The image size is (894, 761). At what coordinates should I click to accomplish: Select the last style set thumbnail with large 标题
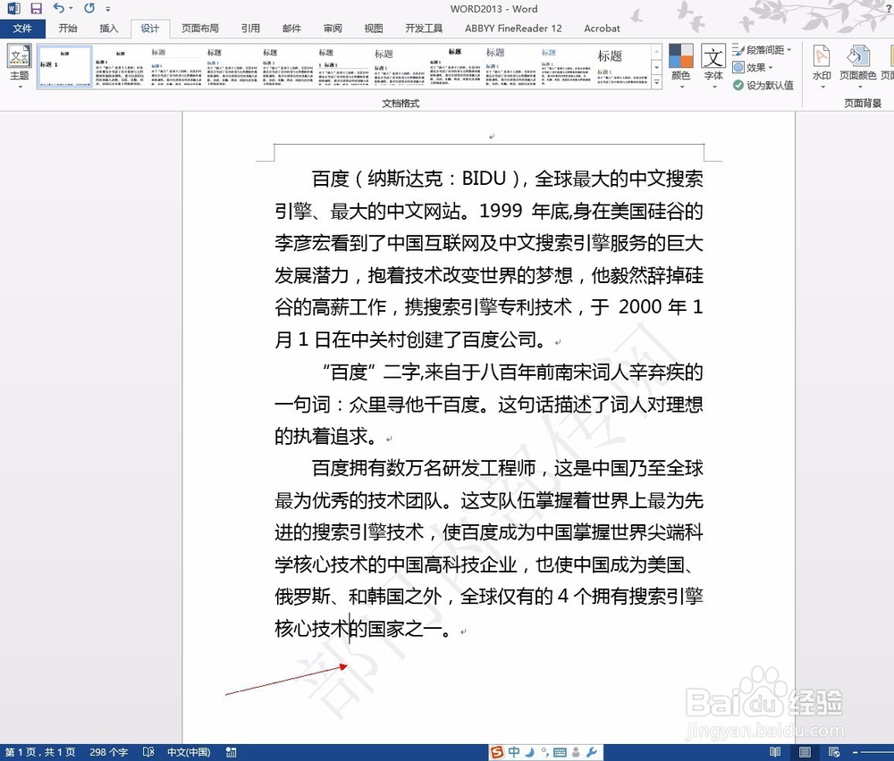click(621, 67)
